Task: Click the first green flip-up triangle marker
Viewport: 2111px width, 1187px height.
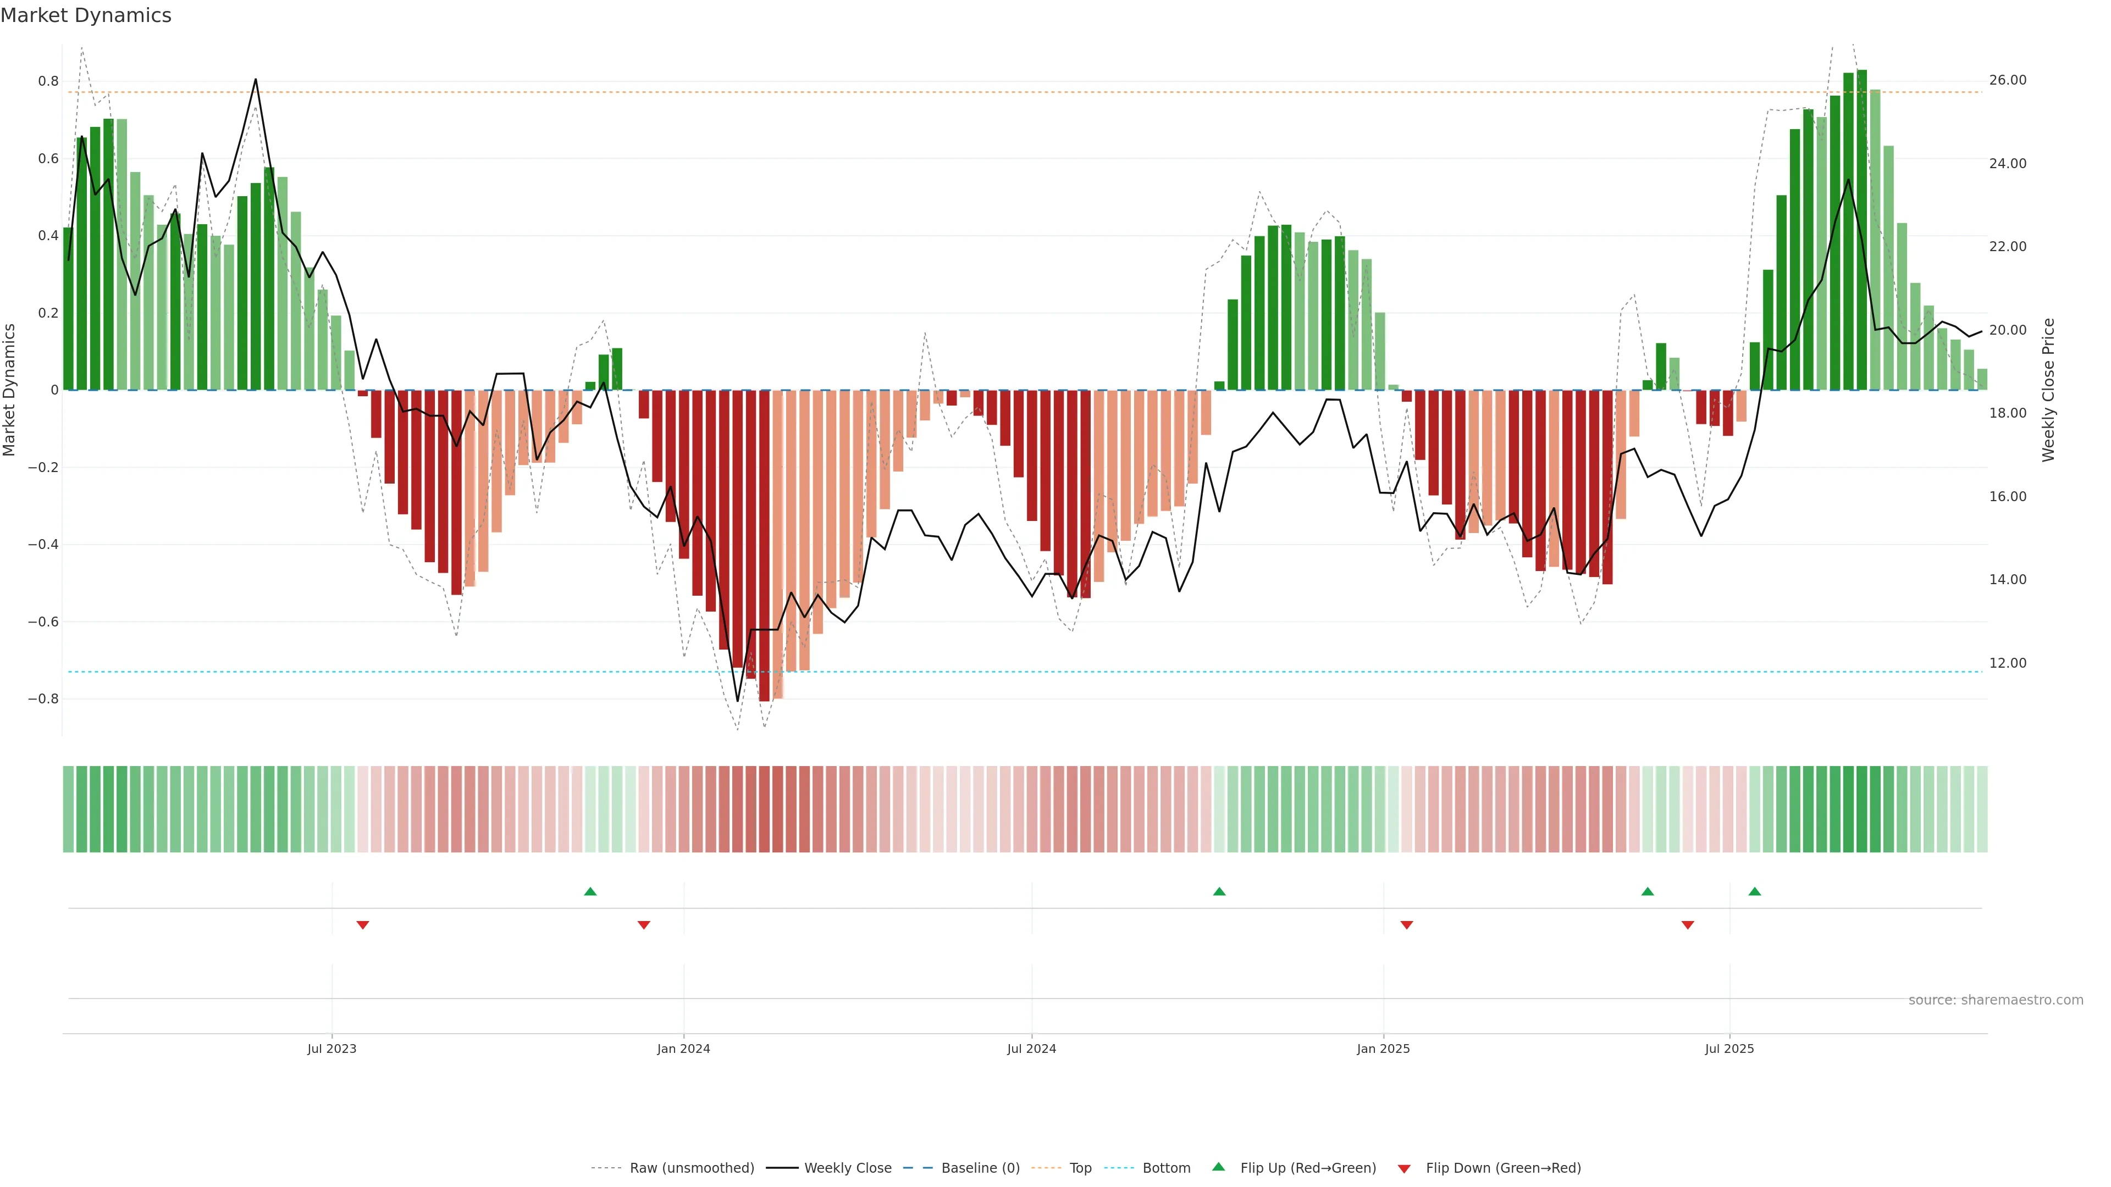Action: pos(590,891)
